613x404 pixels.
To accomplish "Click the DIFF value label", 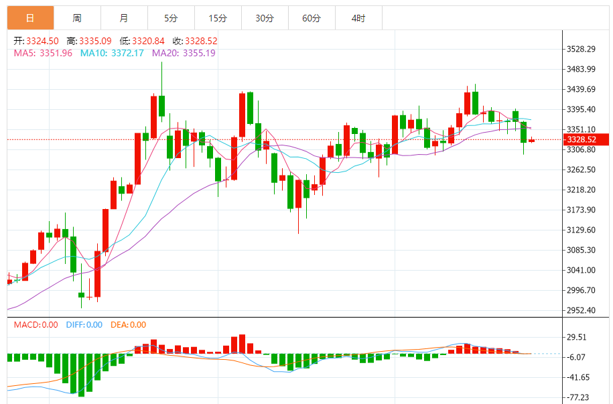I will tap(84, 325).
